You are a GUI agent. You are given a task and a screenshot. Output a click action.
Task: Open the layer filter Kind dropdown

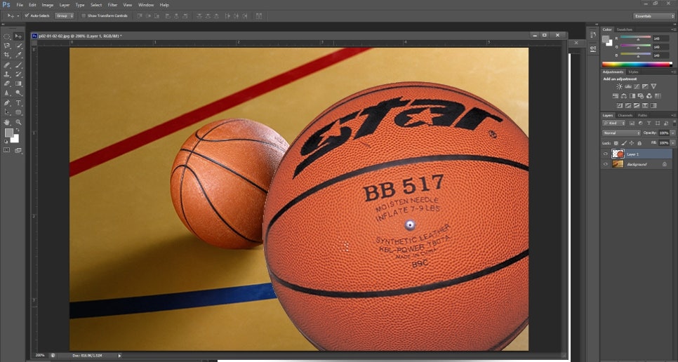click(614, 123)
